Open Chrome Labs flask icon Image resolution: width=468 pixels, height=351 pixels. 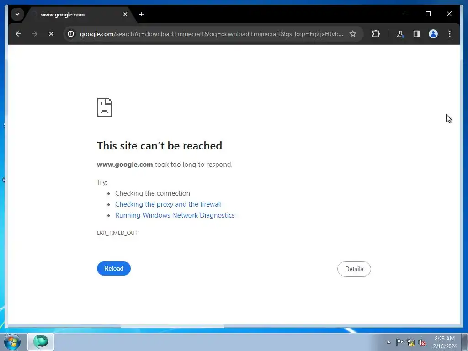[x=400, y=34]
